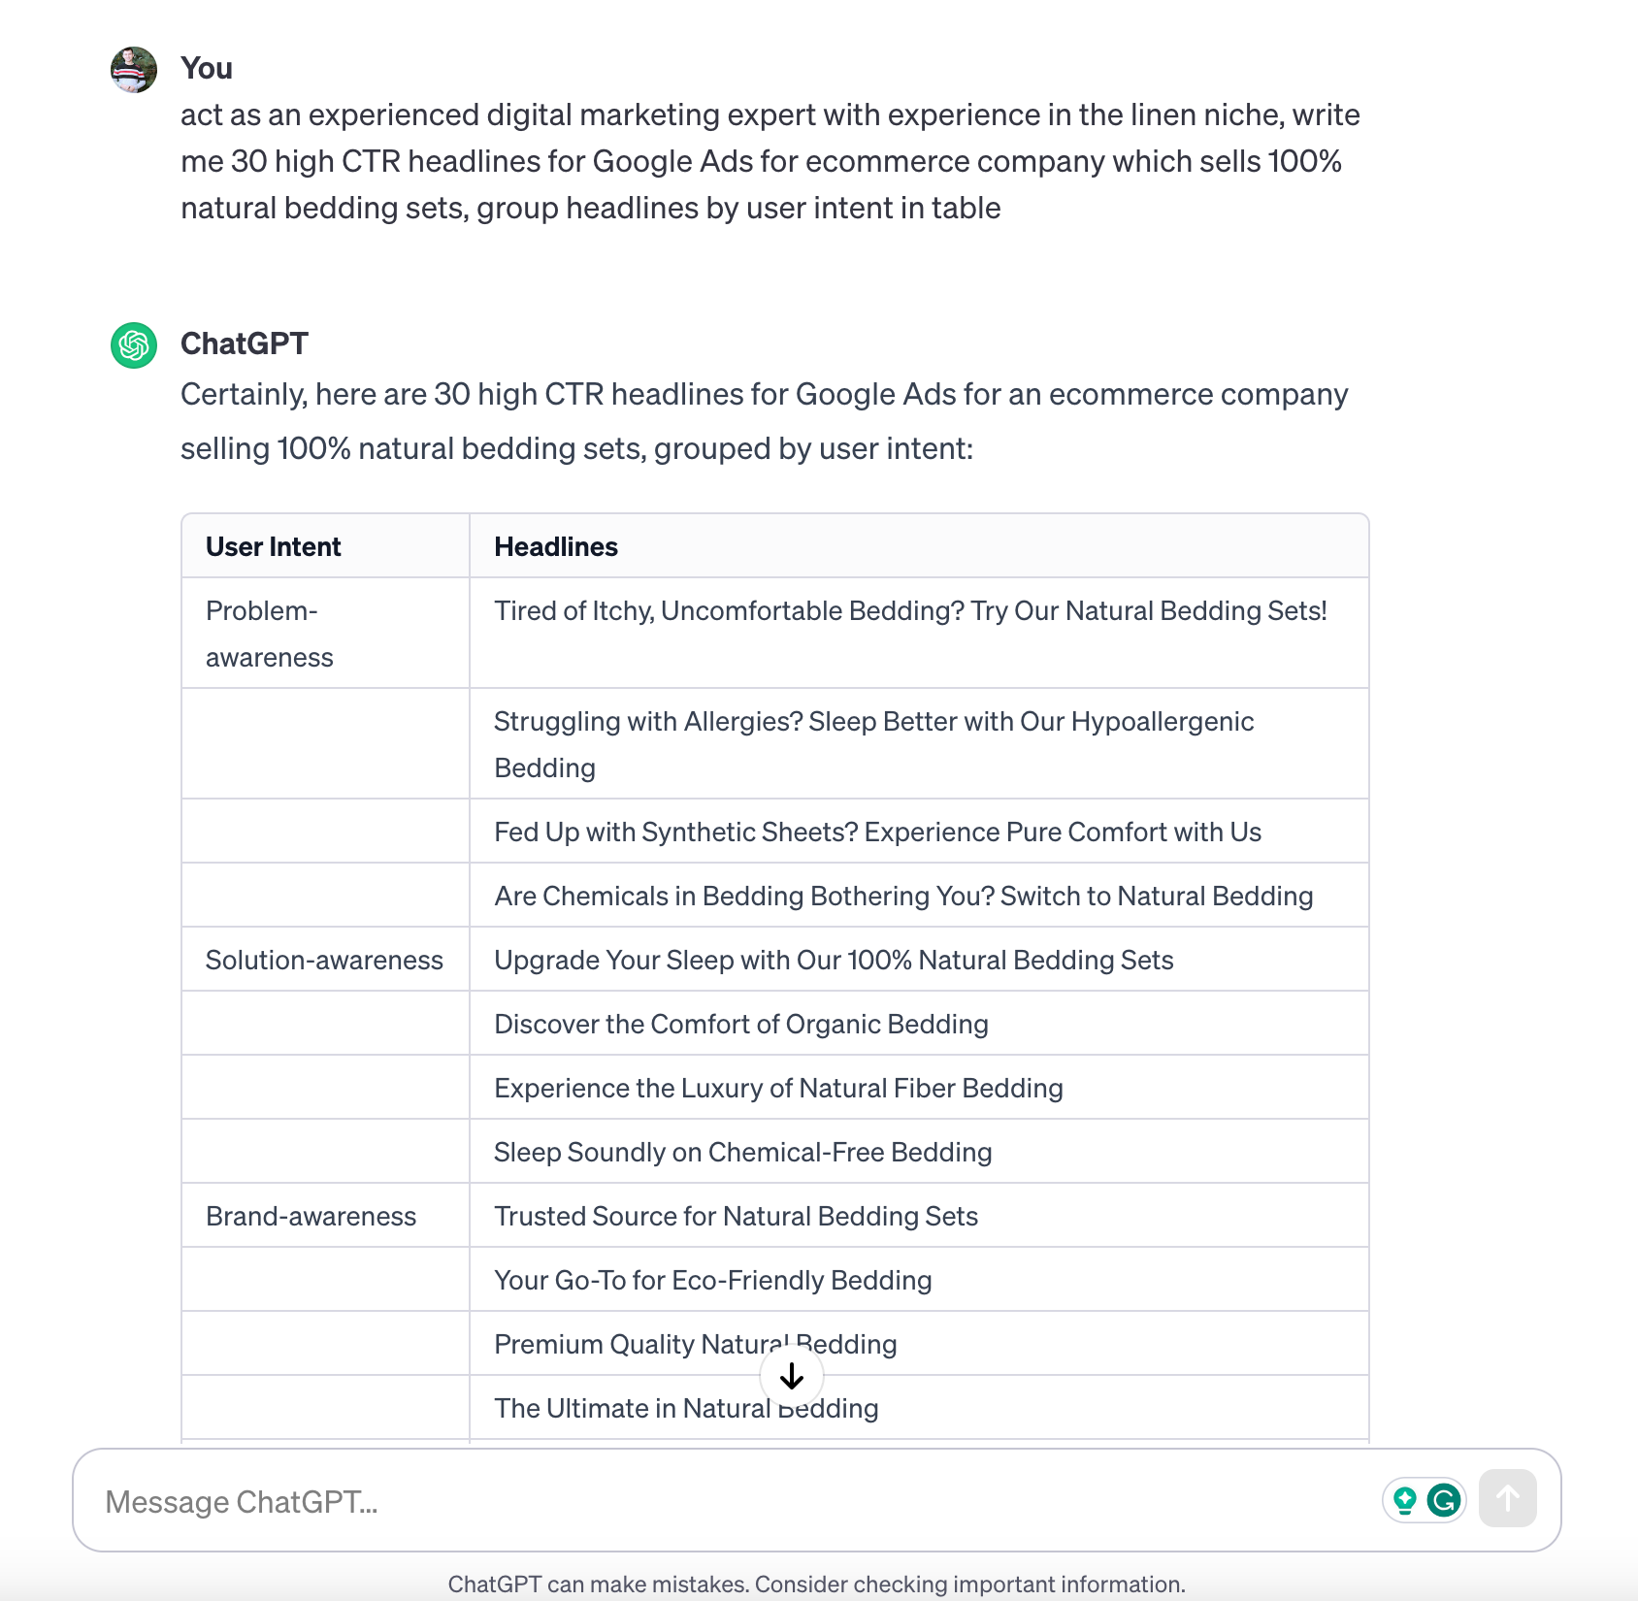1638x1601 pixels.
Task: Click the ChatGPT green logo avatar
Action: 134,345
